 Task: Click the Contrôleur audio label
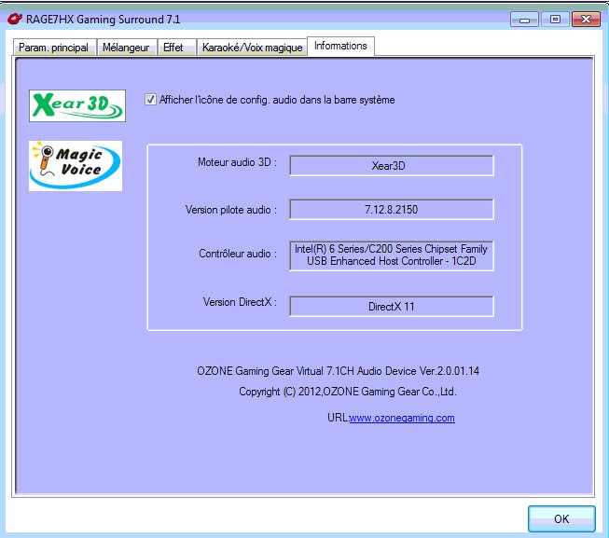tap(238, 254)
